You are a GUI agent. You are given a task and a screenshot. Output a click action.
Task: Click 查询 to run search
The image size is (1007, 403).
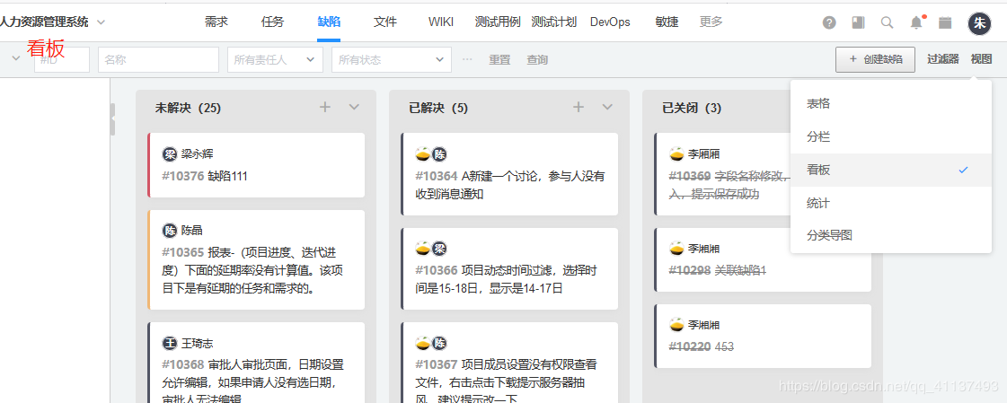point(537,59)
